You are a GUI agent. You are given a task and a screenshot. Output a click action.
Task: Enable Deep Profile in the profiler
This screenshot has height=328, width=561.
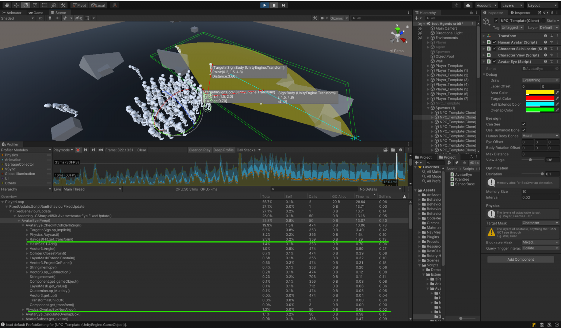[x=223, y=150]
